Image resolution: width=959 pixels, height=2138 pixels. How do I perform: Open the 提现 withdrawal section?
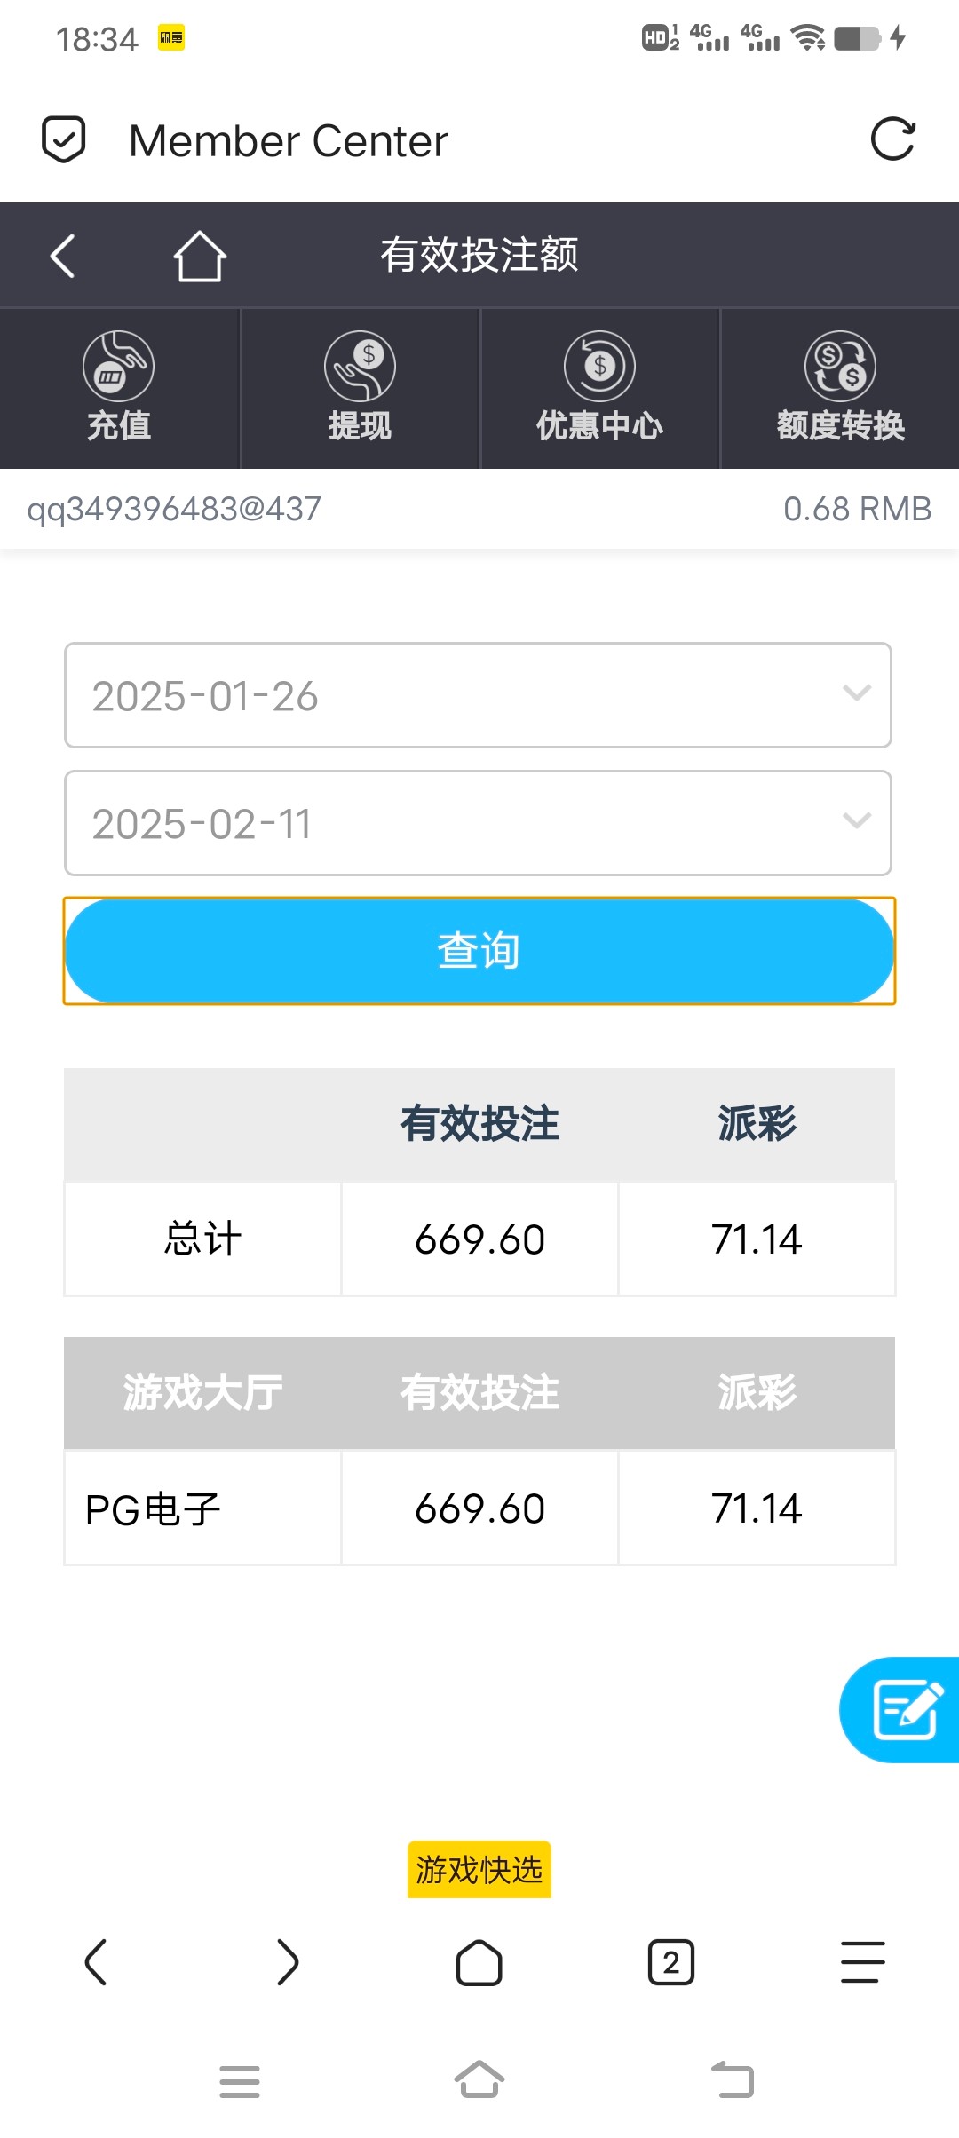pos(360,388)
